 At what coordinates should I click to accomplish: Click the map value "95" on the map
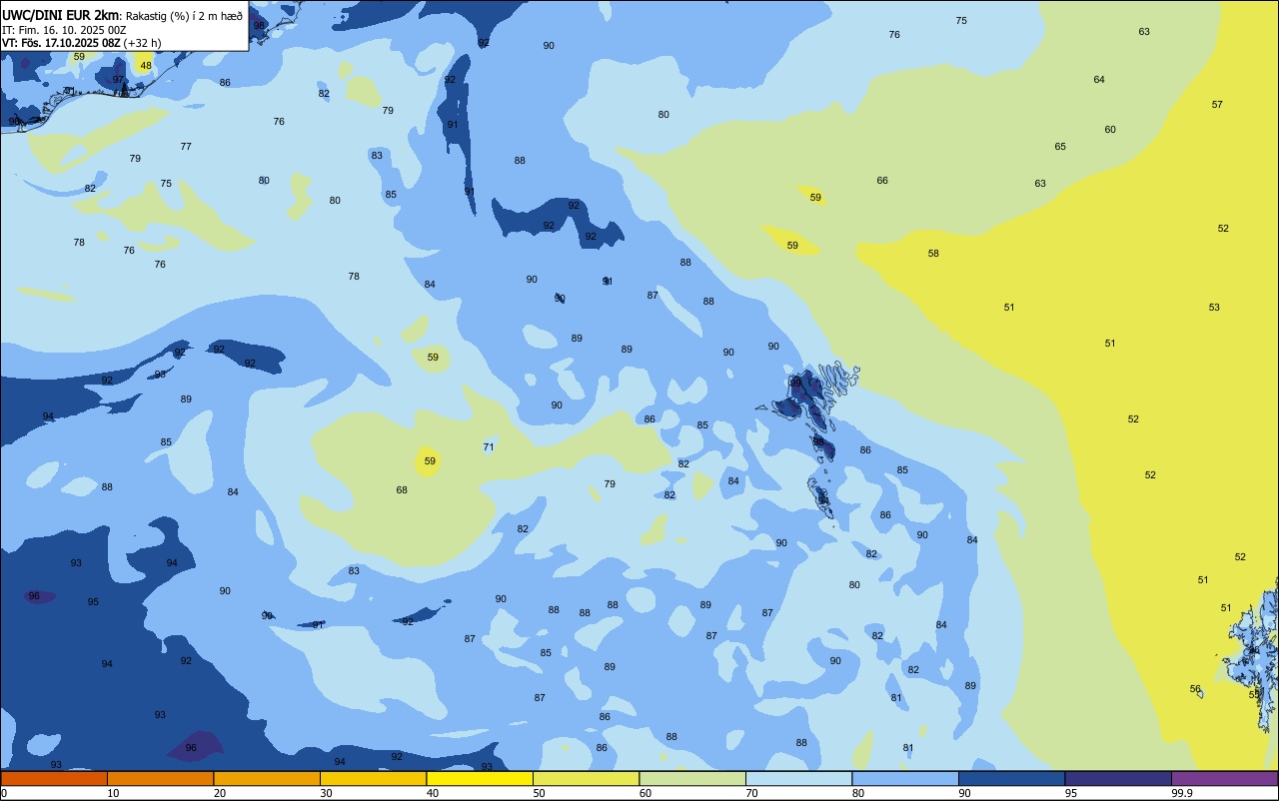point(93,602)
